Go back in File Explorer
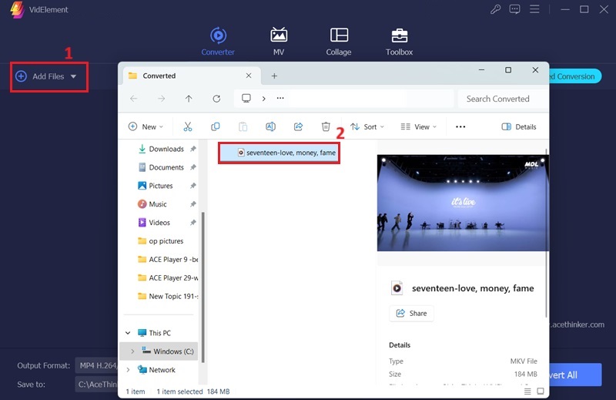Image resolution: width=616 pixels, height=400 pixels. [134, 99]
